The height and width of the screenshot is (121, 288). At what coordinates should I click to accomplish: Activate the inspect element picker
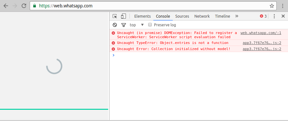115,16
